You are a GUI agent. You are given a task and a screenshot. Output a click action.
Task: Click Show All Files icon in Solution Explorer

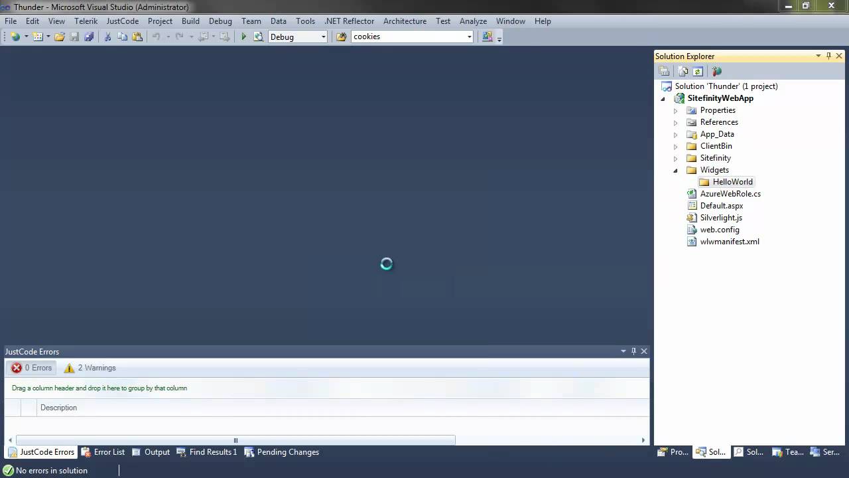[x=683, y=71]
